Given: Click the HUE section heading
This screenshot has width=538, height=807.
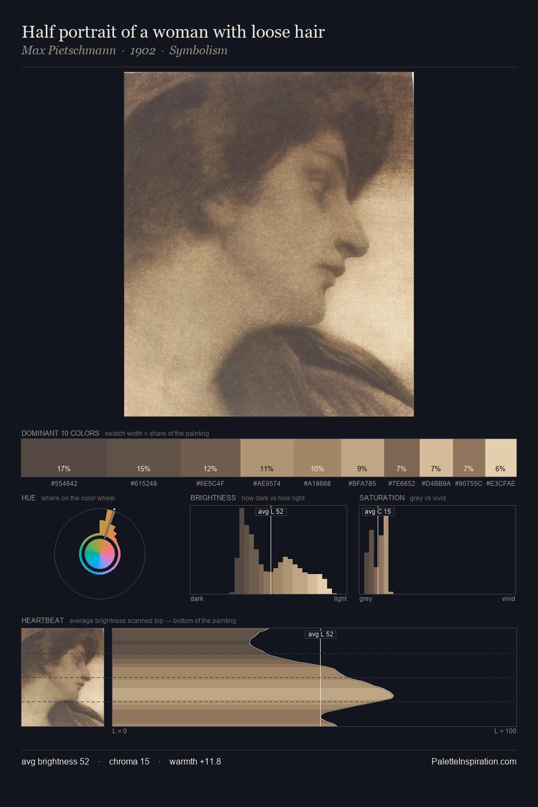Looking at the screenshot, I should tap(29, 498).
